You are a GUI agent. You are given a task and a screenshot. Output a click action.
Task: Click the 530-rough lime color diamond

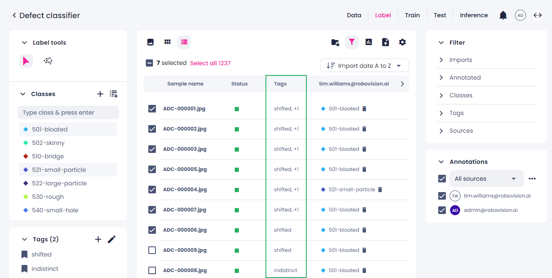[26, 197]
